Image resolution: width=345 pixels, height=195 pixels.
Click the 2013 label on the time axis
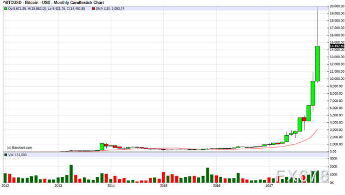point(58,186)
